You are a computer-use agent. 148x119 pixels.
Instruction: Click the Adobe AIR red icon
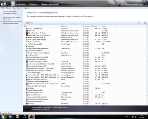pos(27,31)
